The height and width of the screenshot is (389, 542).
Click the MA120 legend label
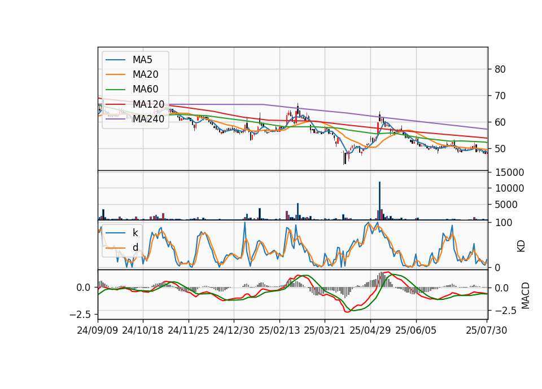click(x=148, y=104)
